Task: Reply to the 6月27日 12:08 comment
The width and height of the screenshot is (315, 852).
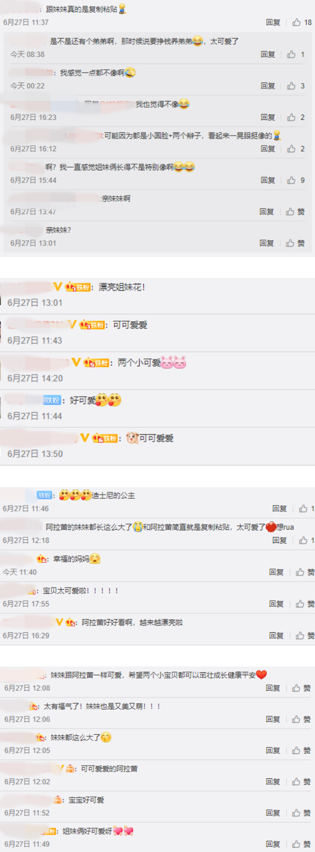Action: pos(273,688)
